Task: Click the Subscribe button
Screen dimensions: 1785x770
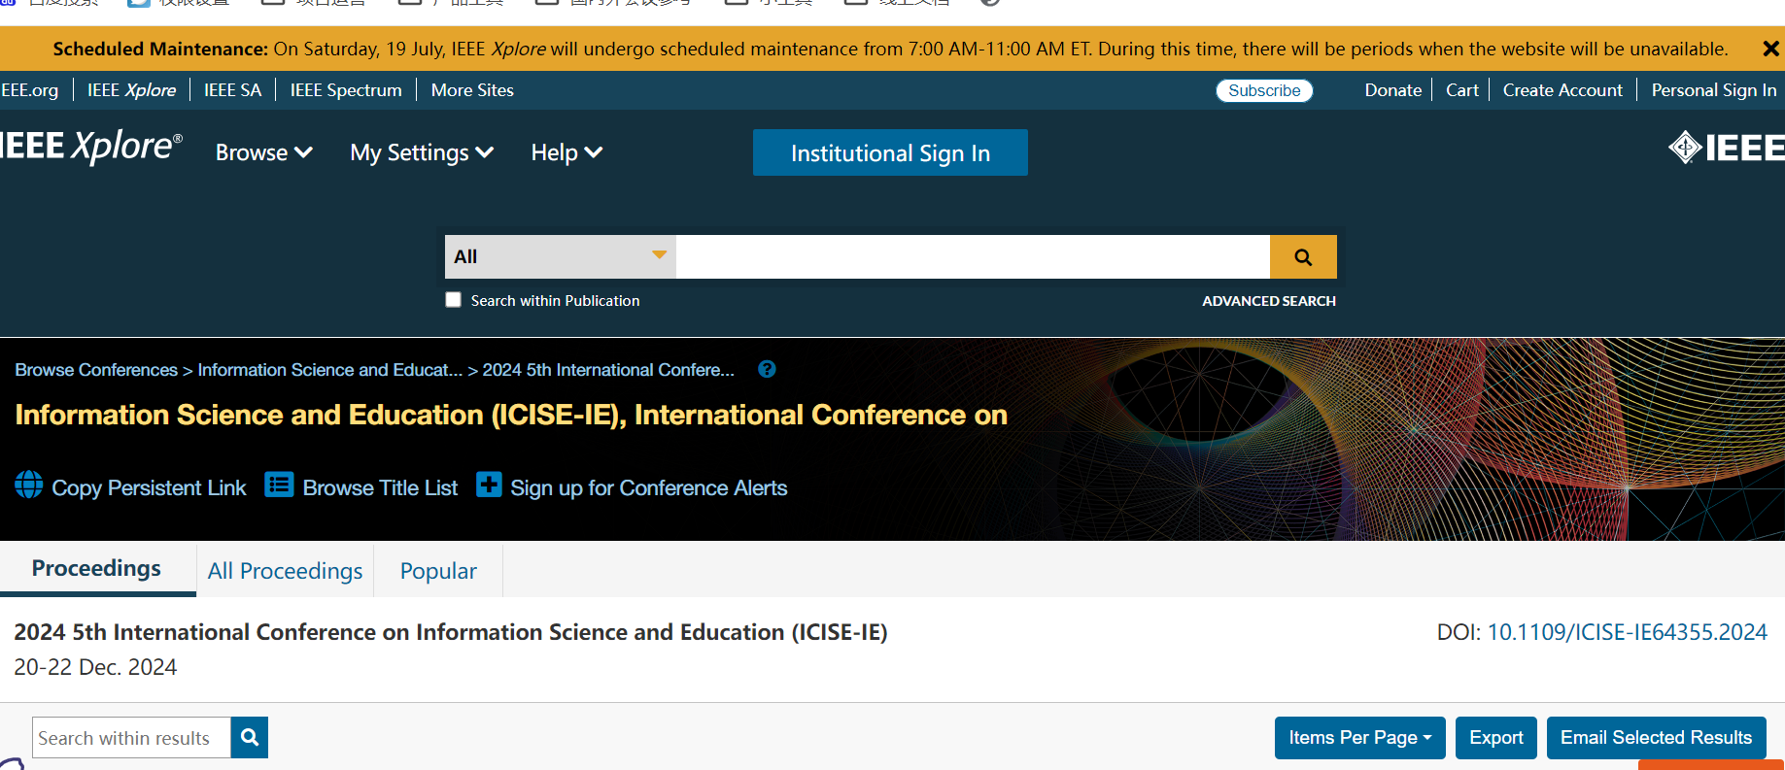Action: [x=1264, y=90]
